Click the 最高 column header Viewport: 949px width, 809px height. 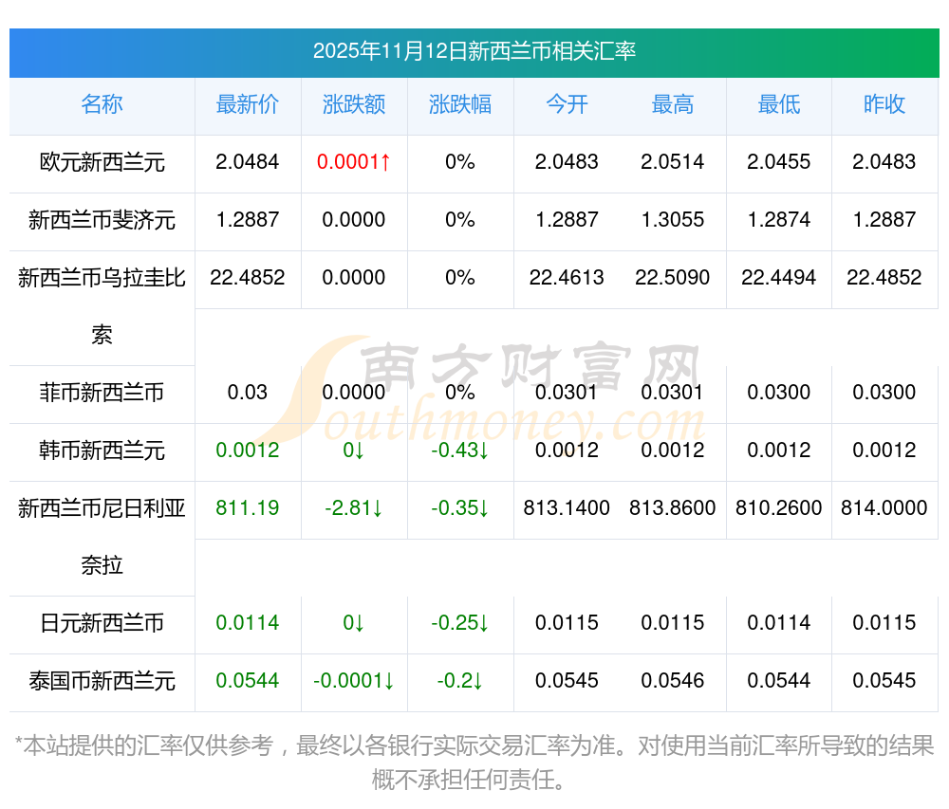(x=673, y=104)
